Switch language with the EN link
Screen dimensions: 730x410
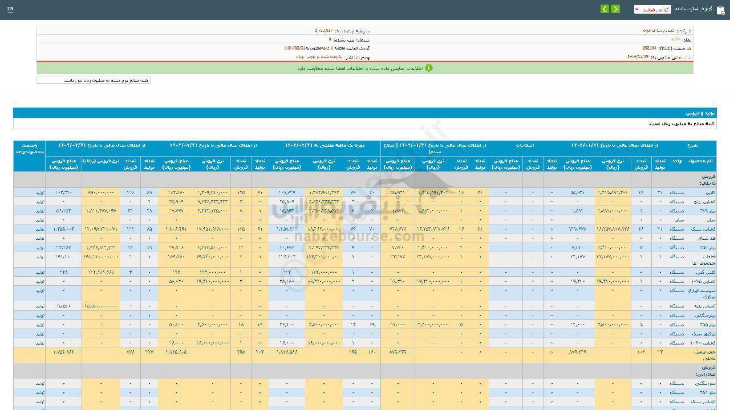(x=10, y=9)
